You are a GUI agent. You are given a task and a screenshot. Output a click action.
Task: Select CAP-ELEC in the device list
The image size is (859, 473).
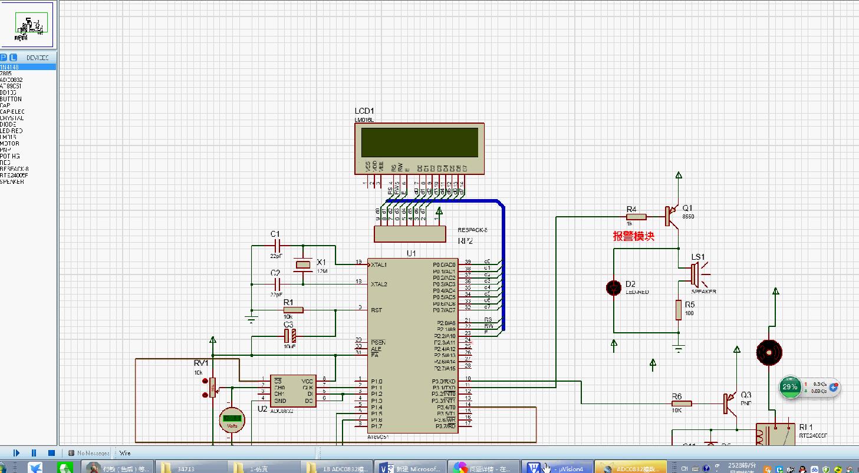(x=12, y=112)
